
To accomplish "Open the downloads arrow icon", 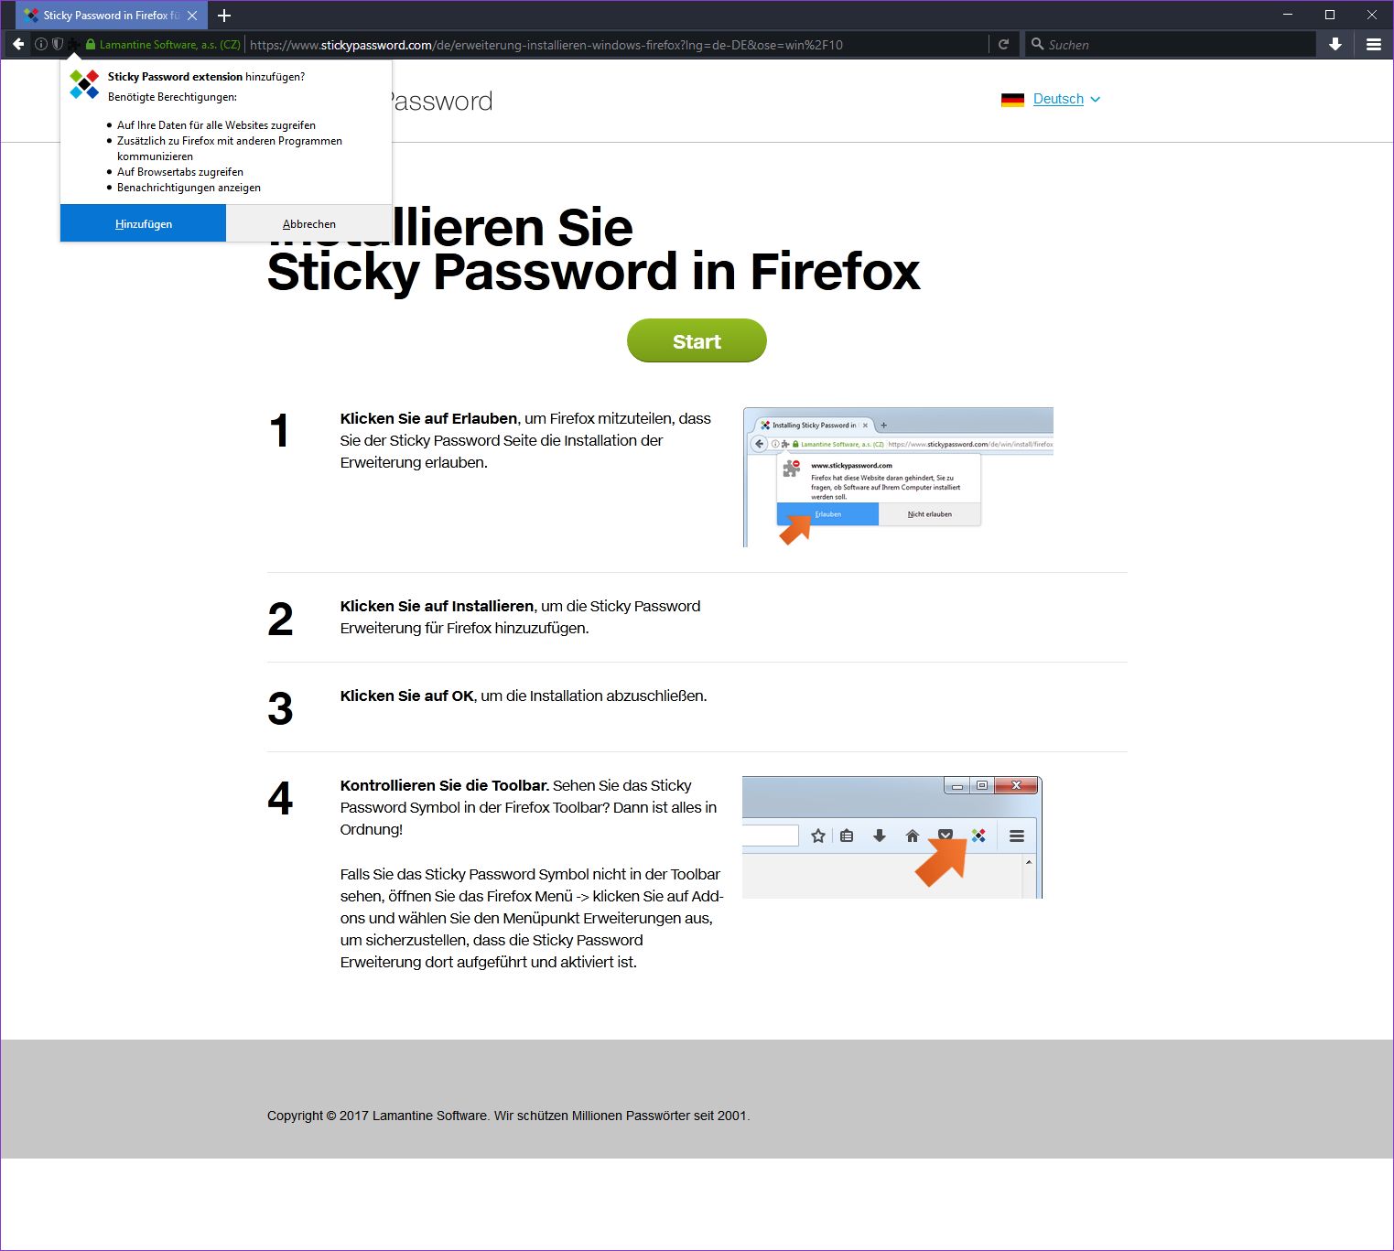I will pyautogui.click(x=1335, y=44).
